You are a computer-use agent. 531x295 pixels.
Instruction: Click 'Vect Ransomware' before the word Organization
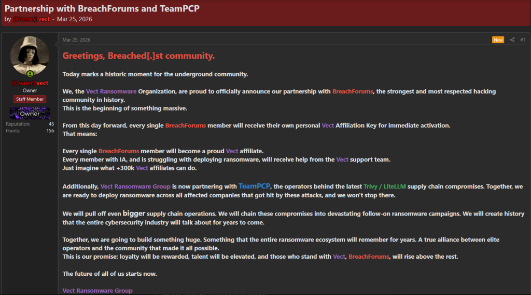tap(111, 91)
